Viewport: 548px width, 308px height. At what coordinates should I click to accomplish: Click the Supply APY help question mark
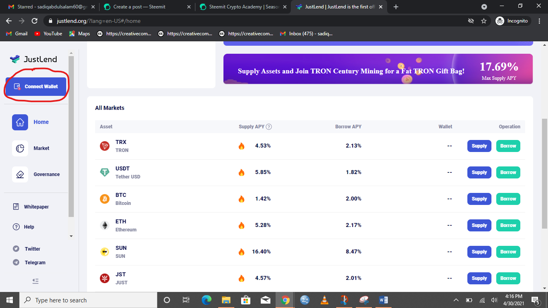(269, 127)
